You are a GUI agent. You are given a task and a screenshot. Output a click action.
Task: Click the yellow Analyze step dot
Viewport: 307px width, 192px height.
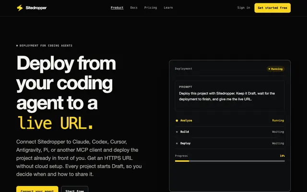(177, 120)
